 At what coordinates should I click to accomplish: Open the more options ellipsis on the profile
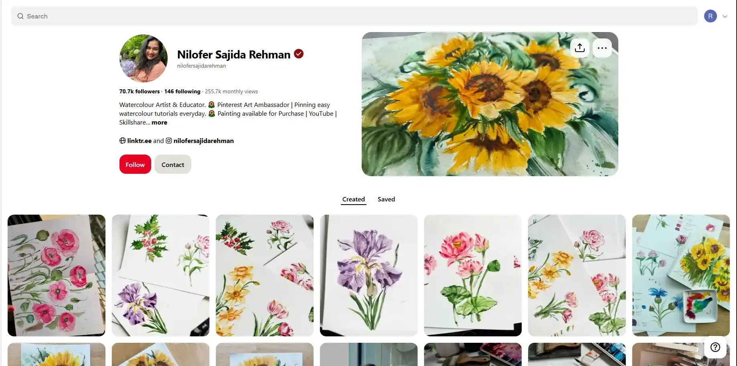602,48
